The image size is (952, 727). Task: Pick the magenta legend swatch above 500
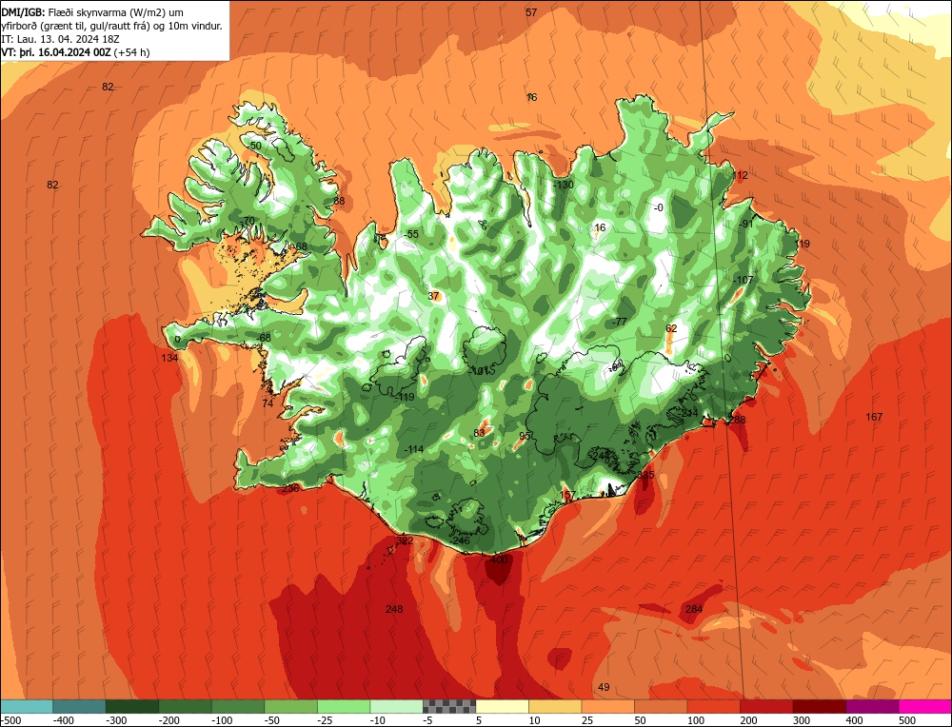pos(924,706)
